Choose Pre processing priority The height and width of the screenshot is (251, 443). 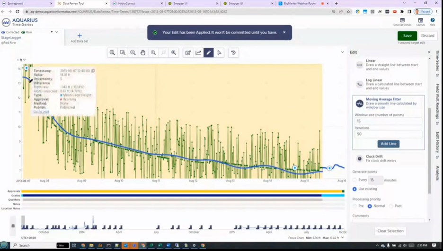[x=354, y=206]
